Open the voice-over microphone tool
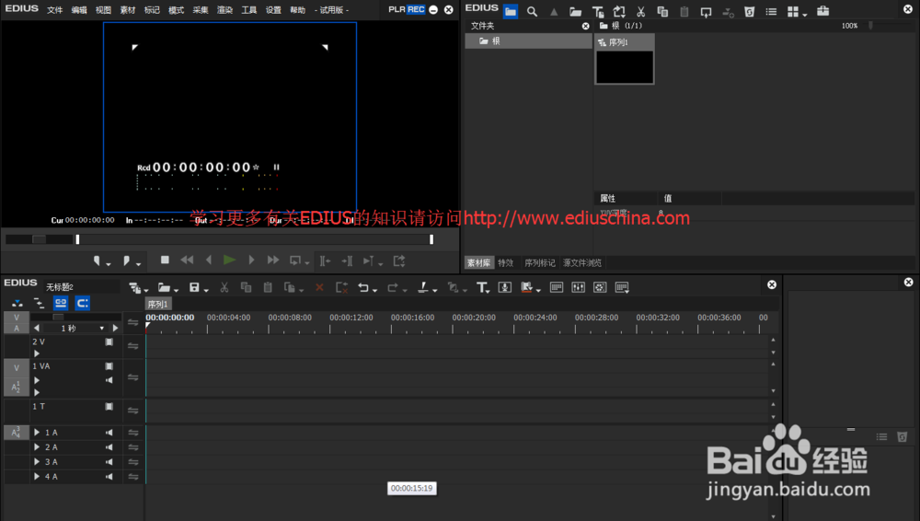This screenshot has height=521, width=920. (504, 287)
